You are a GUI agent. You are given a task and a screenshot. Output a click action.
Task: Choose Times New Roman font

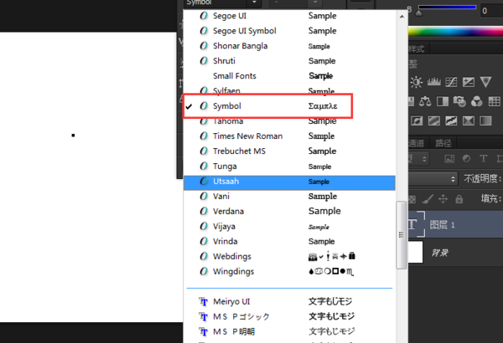(289, 136)
